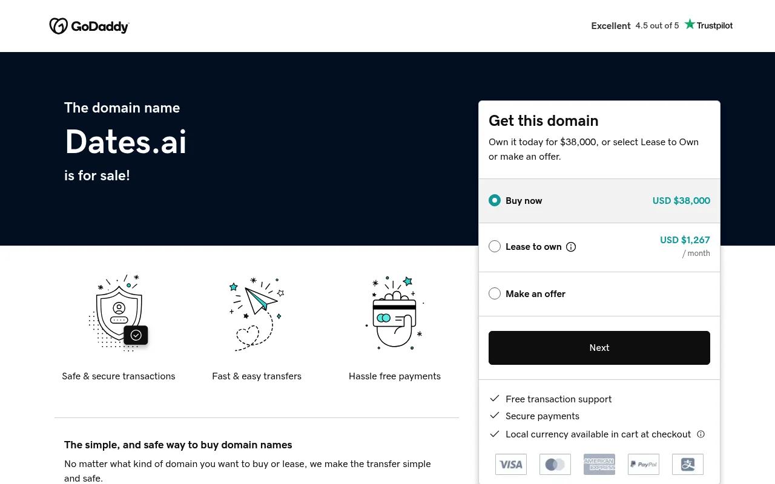775x484 pixels.
Task: Click the GoDaddy logo
Action: [x=89, y=26]
